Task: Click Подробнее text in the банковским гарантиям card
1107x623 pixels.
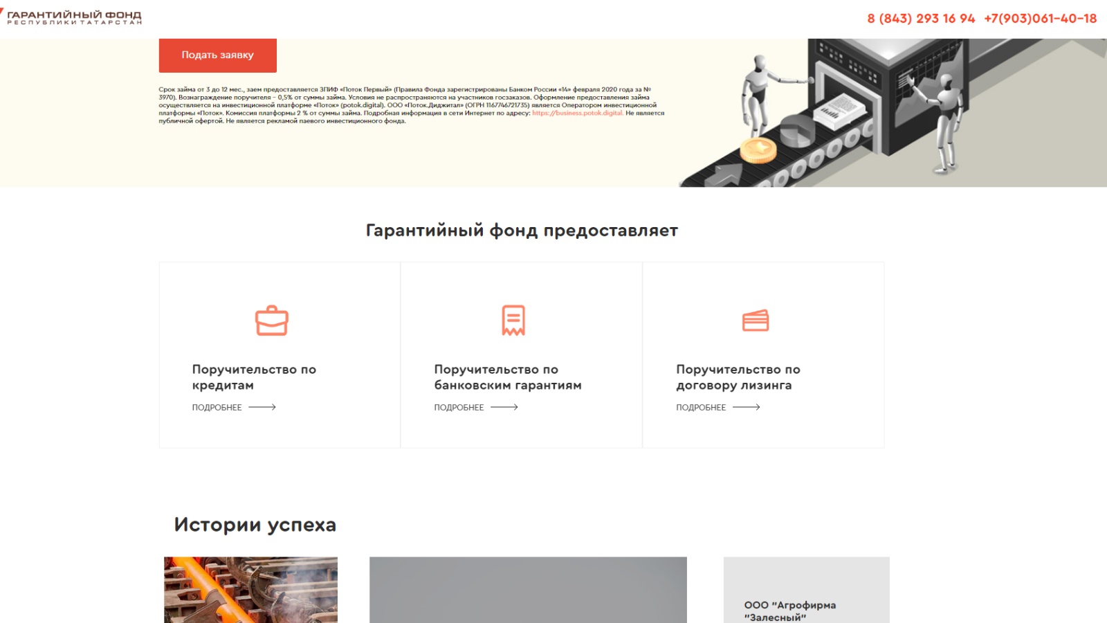Action: [459, 408]
